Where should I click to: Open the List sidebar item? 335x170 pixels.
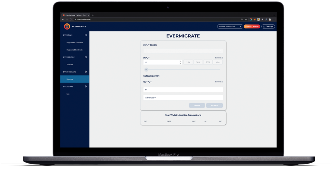coord(68,94)
